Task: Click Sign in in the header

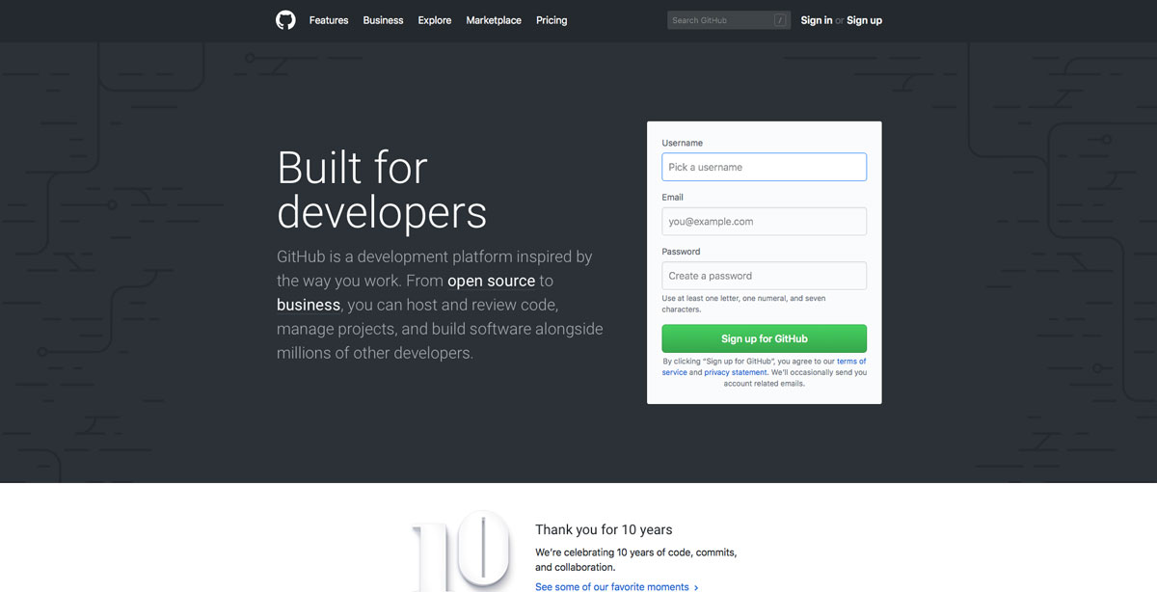Action: [x=817, y=20]
